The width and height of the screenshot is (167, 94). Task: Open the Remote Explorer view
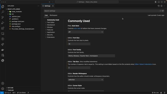click(3, 34)
